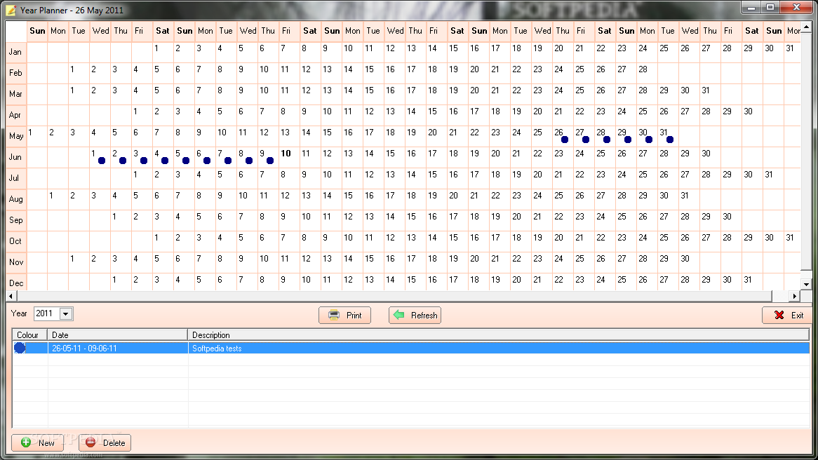Click the Jan row label
Image resolution: width=818 pixels, height=460 pixels.
point(15,52)
